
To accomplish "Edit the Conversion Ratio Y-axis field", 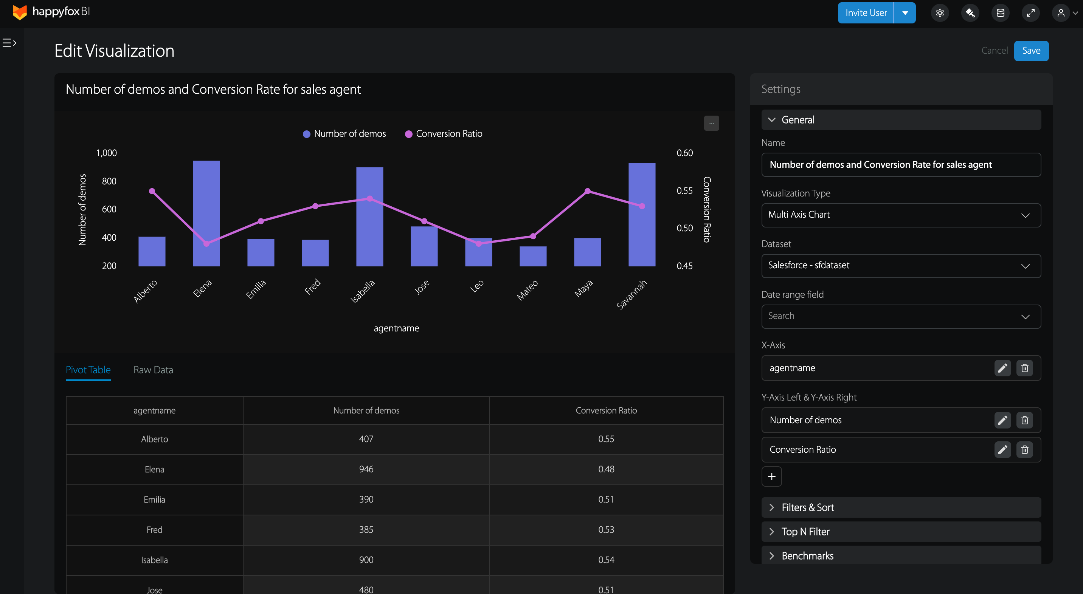I will 1002,450.
